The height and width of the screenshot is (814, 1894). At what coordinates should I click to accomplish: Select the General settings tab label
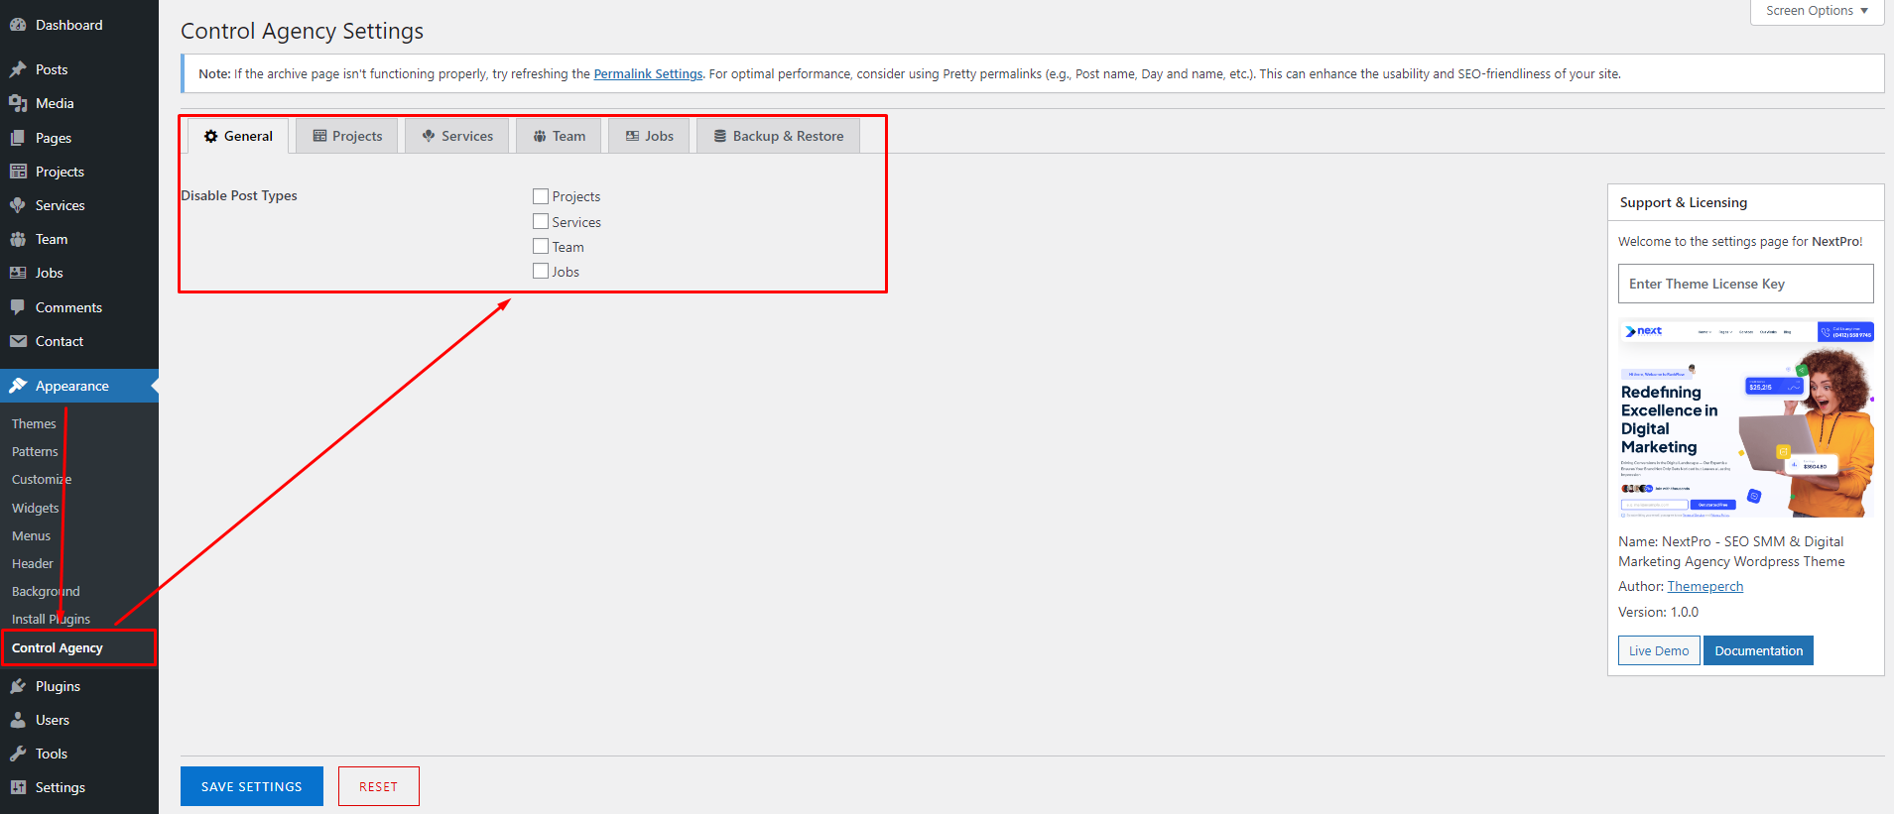coord(248,136)
